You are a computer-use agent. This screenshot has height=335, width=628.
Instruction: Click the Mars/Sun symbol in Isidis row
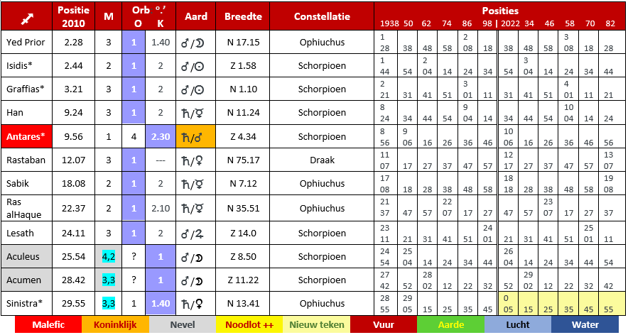tap(193, 66)
